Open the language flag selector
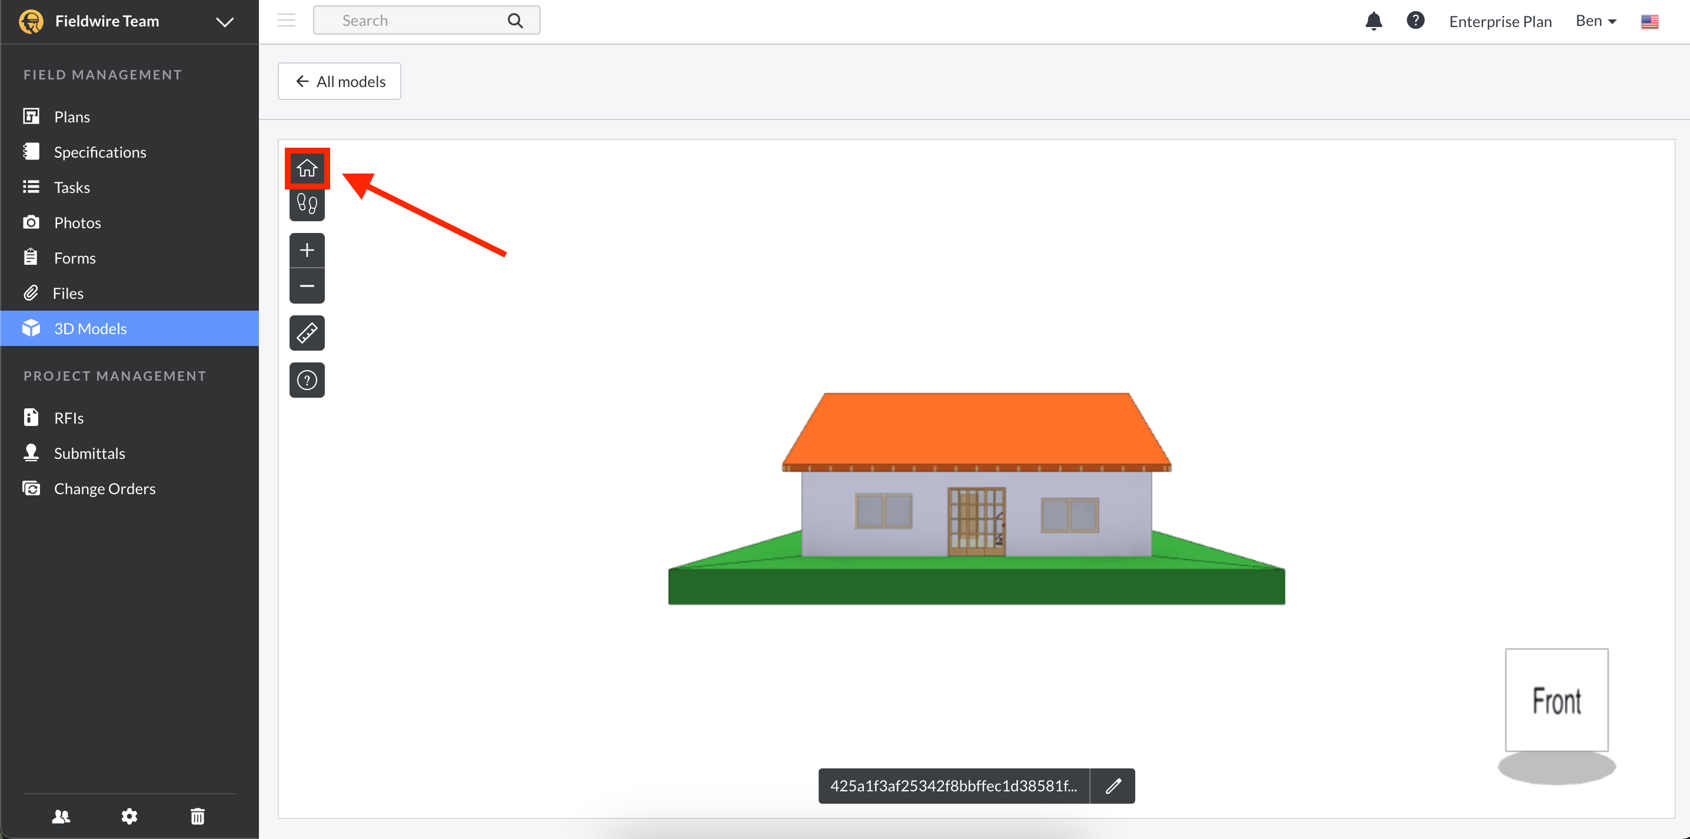Image resolution: width=1690 pixels, height=839 pixels. (x=1650, y=21)
